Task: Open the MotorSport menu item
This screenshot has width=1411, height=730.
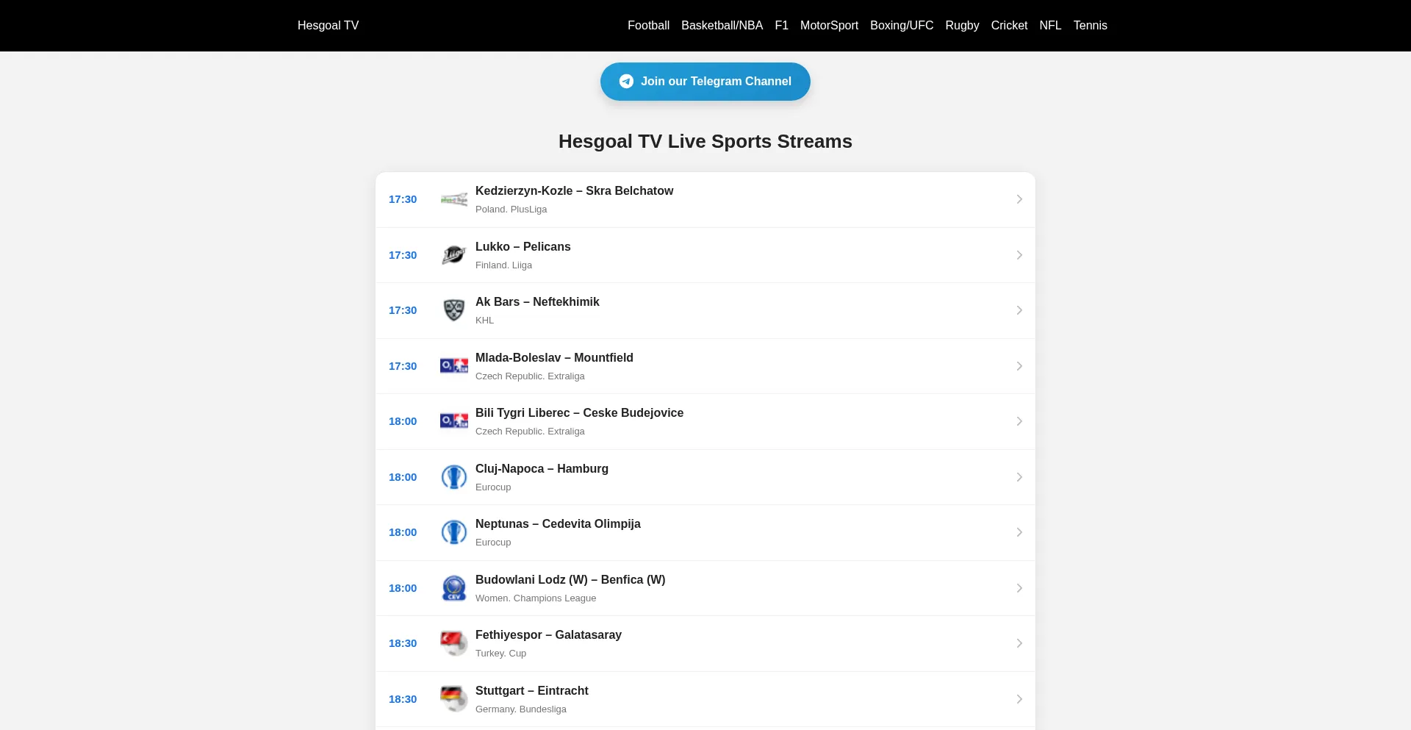Action: 829,25
